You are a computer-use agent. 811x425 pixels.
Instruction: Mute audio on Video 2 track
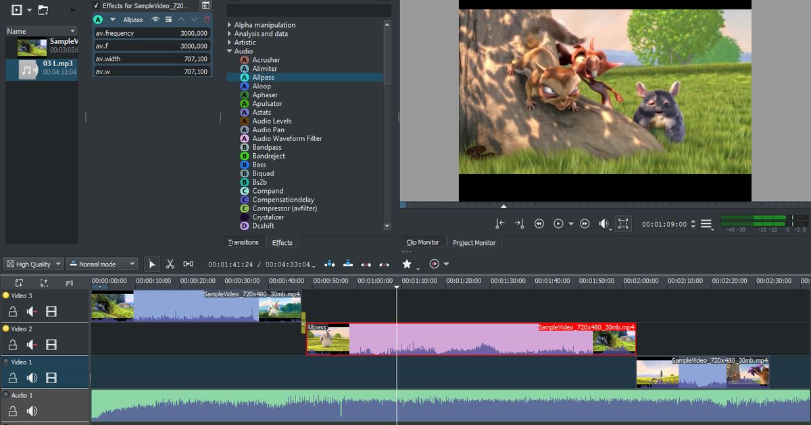point(32,345)
